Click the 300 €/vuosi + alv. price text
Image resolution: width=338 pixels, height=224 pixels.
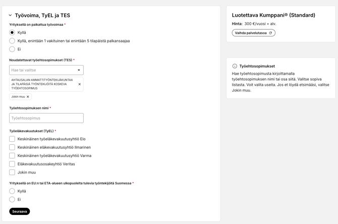pyautogui.click(x=260, y=24)
